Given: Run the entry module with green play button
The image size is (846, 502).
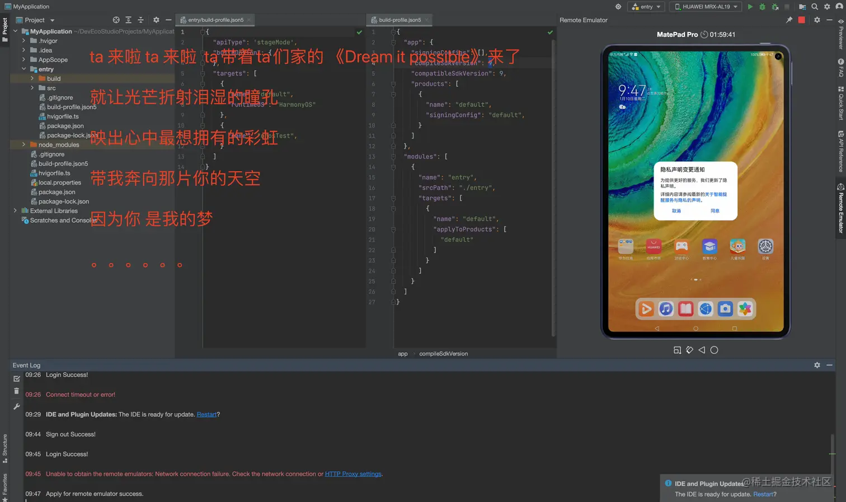Looking at the screenshot, I should (x=750, y=7).
